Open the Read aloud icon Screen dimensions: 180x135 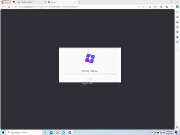[x=138, y=7]
